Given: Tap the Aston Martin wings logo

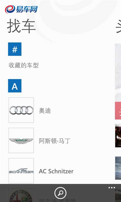Looking at the screenshot, I should tap(21, 140).
